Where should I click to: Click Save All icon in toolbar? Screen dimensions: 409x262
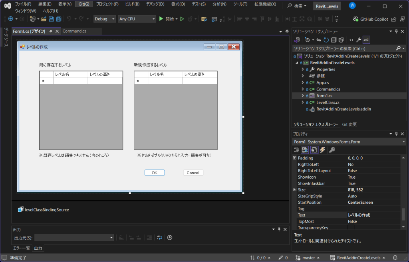pos(59,19)
